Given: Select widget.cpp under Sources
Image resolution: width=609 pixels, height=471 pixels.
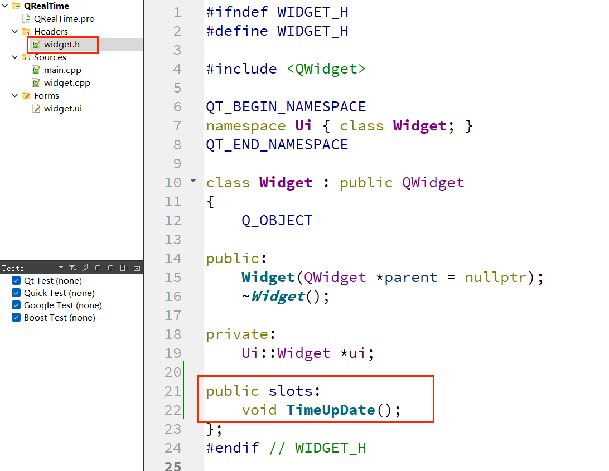Looking at the screenshot, I should [x=67, y=82].
